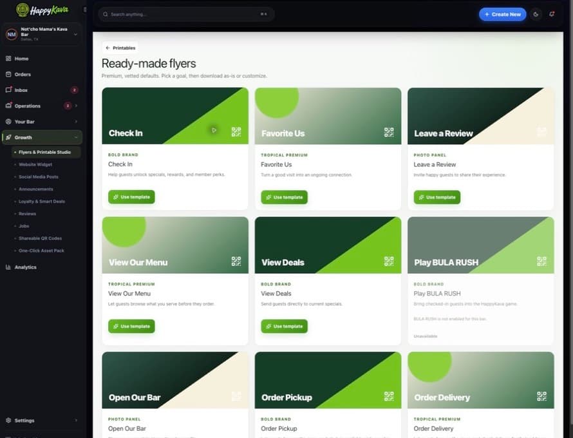
Task: Click the Create New button
Action: [502, 14]
